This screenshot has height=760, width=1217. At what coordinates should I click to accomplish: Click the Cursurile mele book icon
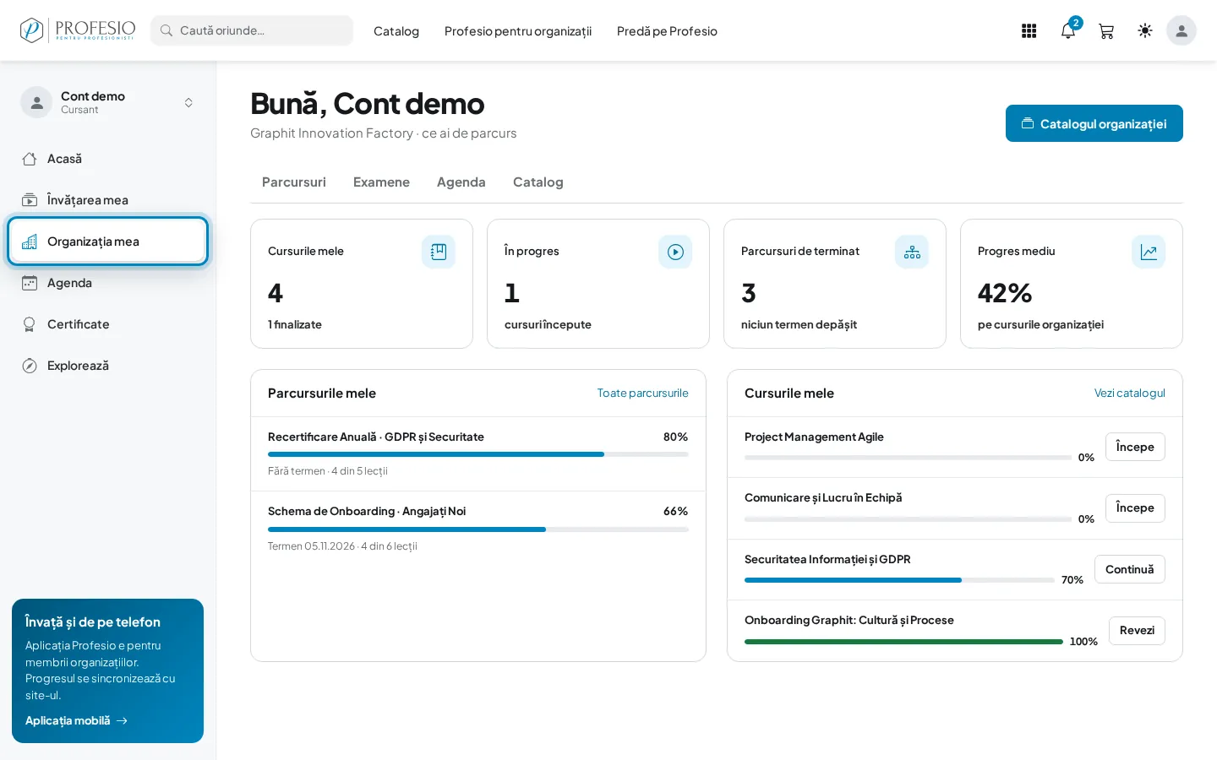[439, 252]
